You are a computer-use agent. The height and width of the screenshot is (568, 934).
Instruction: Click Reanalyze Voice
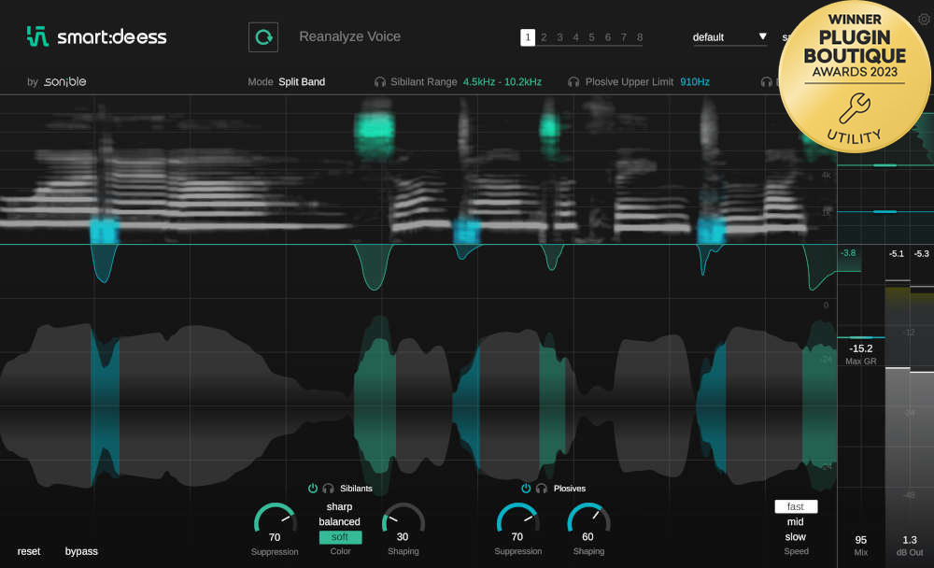point(349,36)
